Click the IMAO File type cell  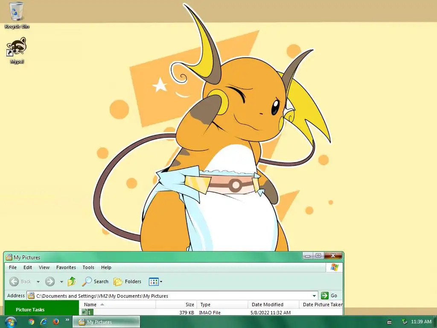click(210, 312)
